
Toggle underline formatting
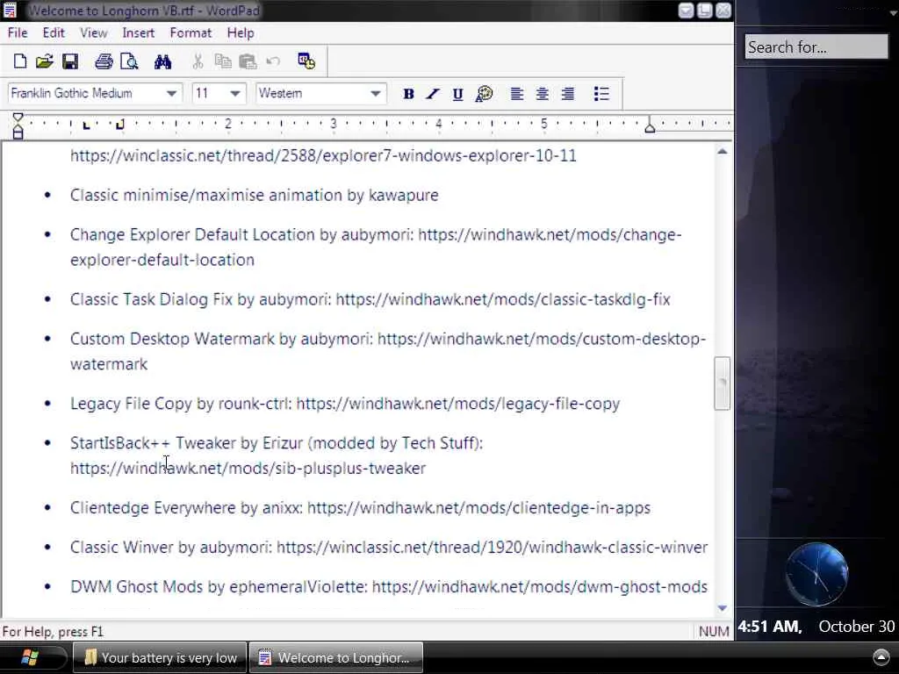pos(457,94)
